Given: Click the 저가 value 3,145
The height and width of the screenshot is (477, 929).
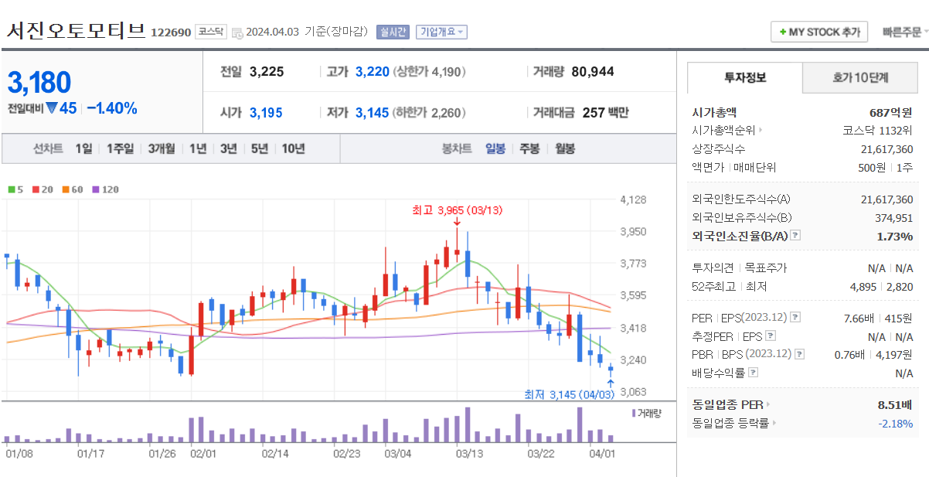Looking at the screenshot, I should 373,113.
